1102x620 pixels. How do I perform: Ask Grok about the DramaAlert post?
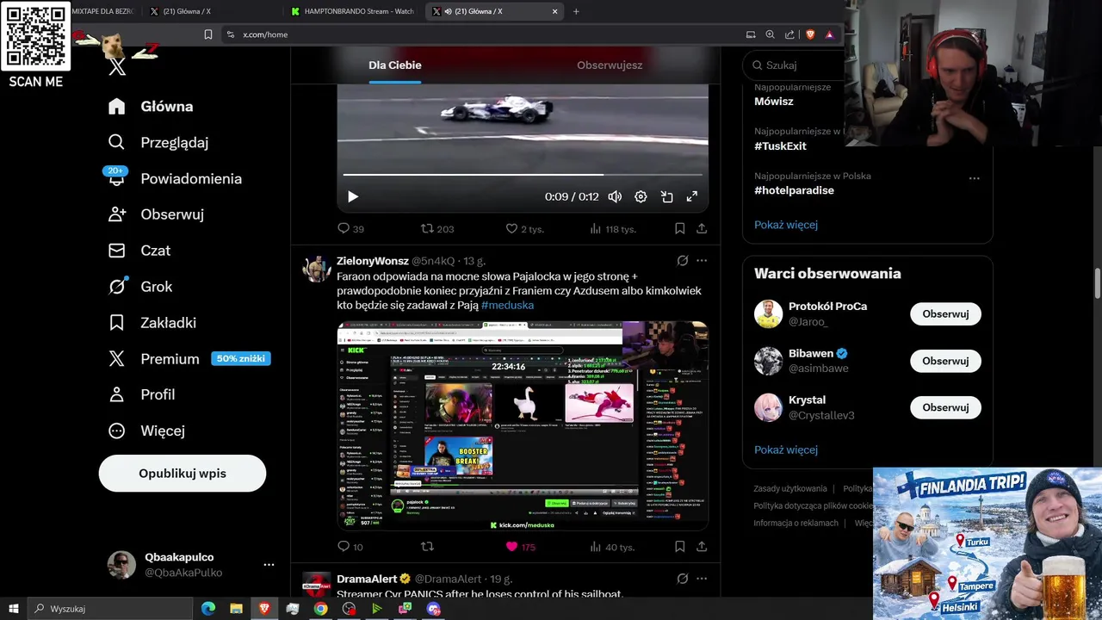click(x=683, y=579)
